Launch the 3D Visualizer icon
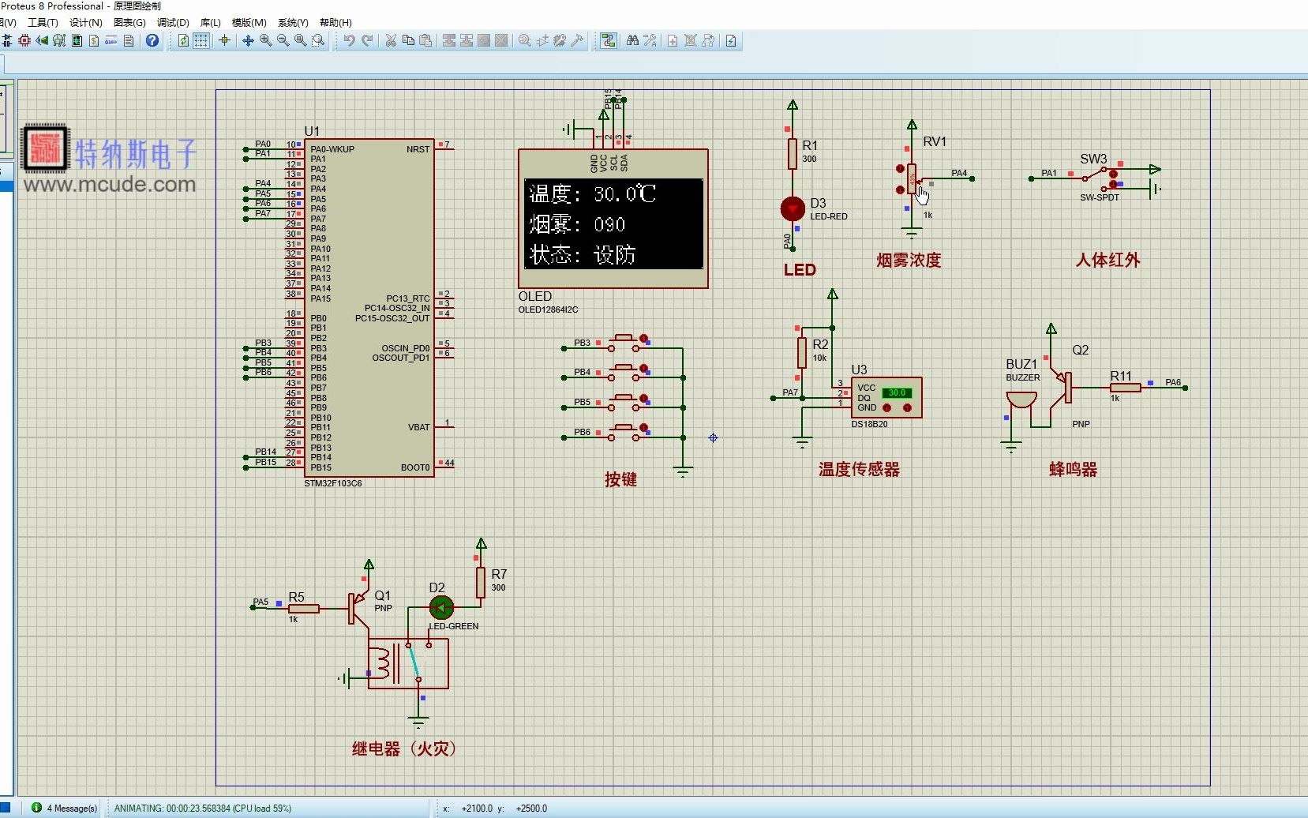The width and height of the screenshot is (1308, 818). (x=42, y=40)
